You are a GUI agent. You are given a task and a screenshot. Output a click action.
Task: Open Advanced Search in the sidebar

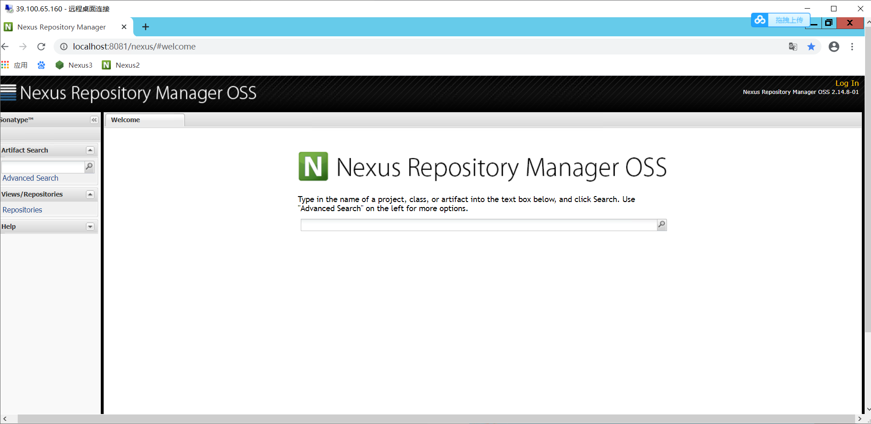tap(30, 178)
